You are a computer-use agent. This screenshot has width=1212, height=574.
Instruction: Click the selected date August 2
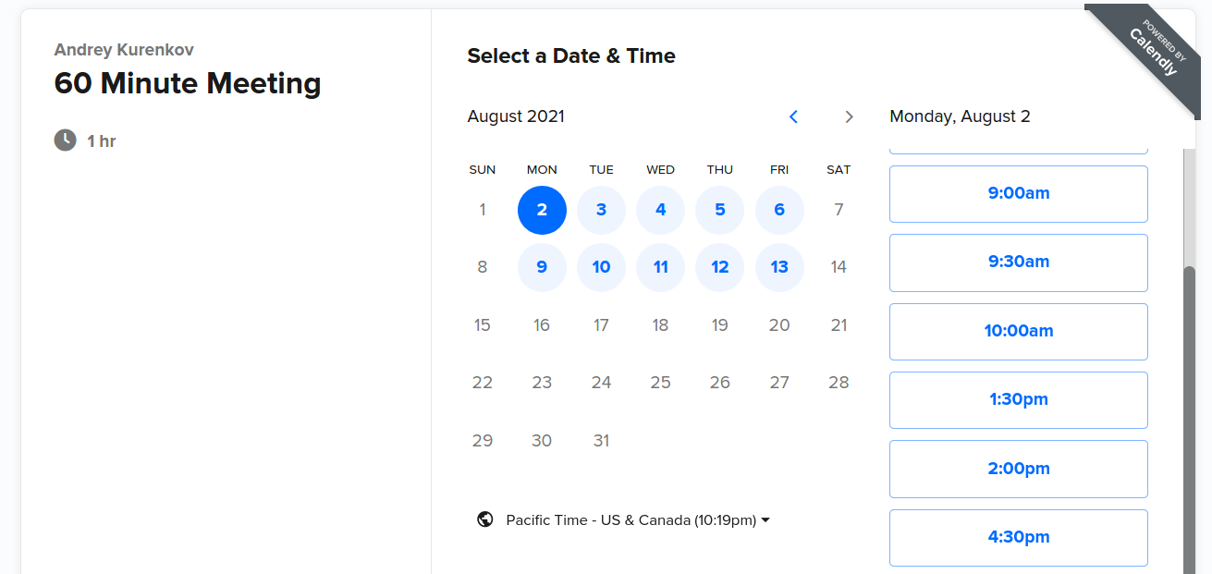[x=542, y=210]
